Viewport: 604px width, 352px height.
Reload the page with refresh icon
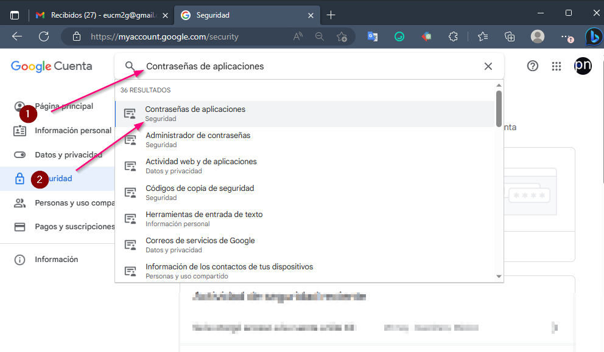point(44,36)
